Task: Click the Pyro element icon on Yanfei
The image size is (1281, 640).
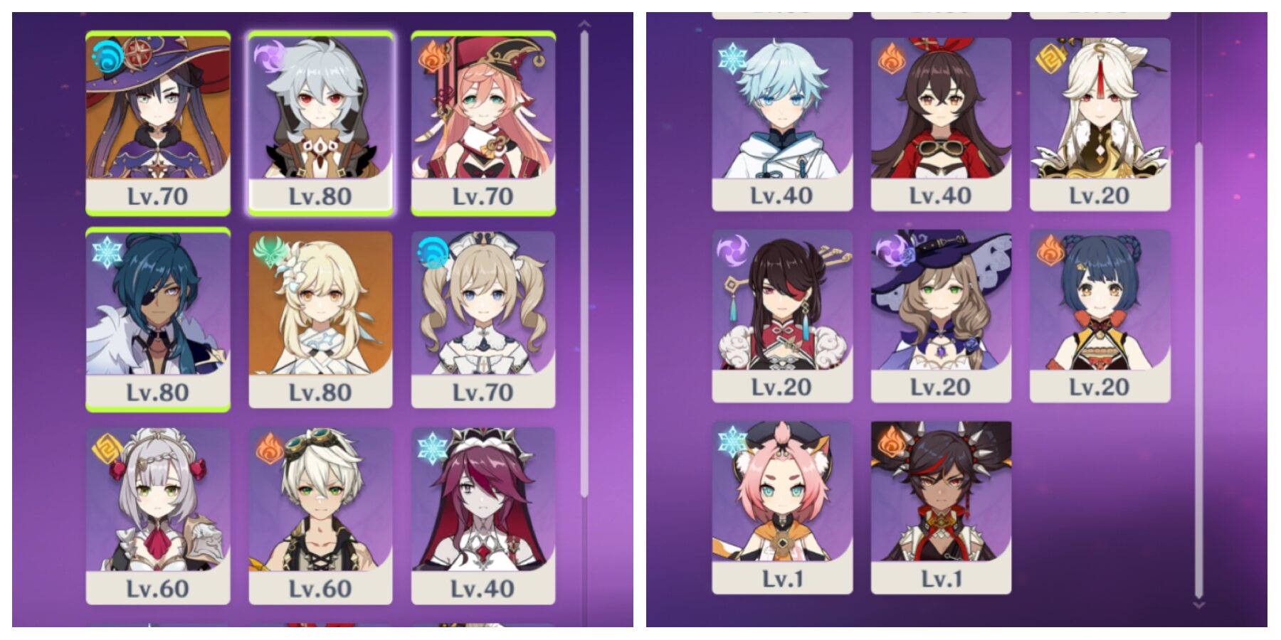Action: coord(433,57)
